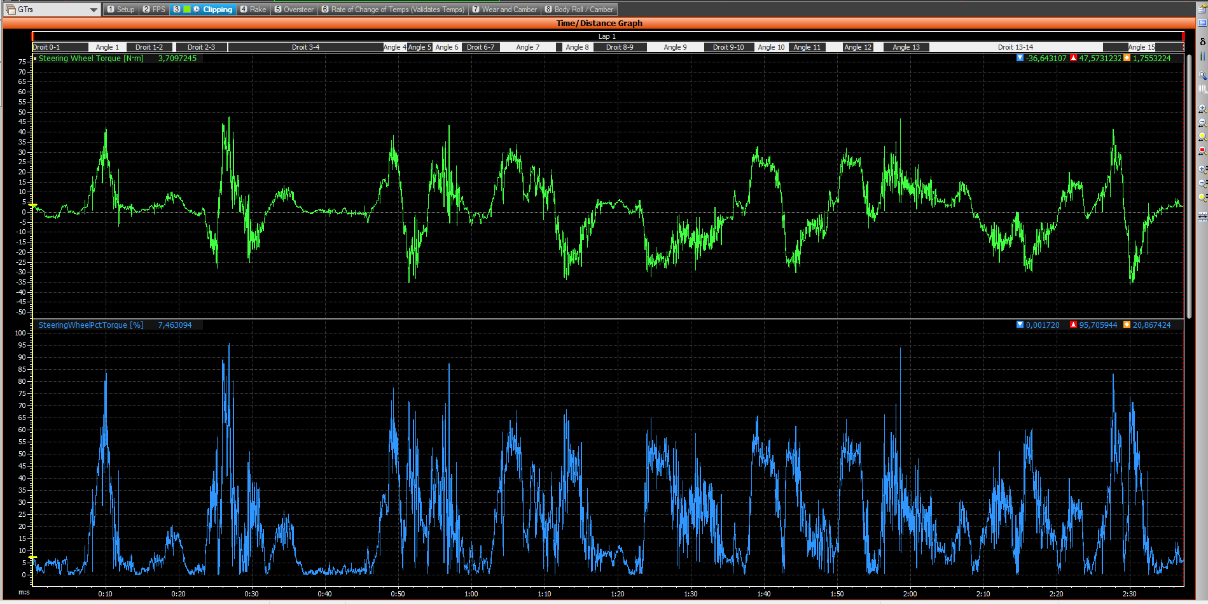Select track segment Angle 12
1208x604 pixels.
point(858,47)
